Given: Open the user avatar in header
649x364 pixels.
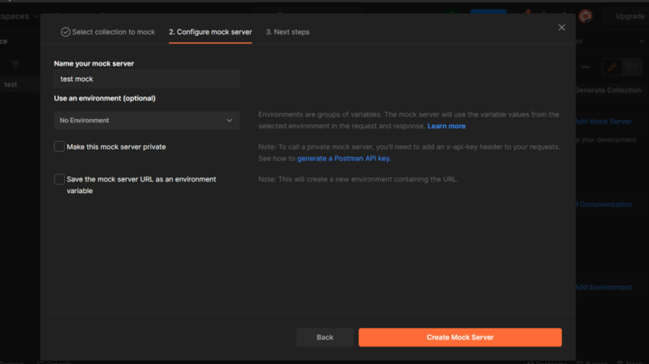Looking at the screenshot, I should coord(585,16).
